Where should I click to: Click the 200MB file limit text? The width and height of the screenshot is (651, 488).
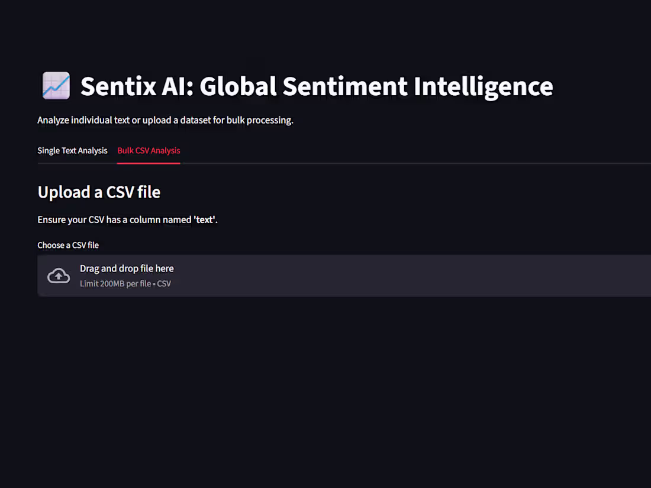pos(125,283)
